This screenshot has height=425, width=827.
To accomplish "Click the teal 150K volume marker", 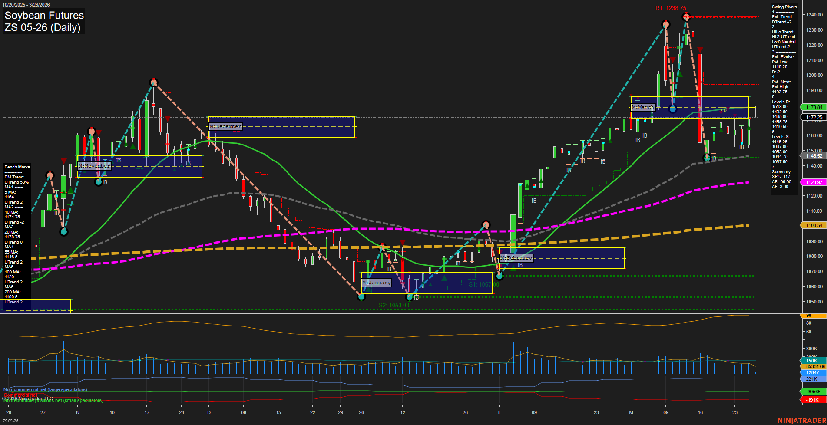I will [x=813, y=361].
